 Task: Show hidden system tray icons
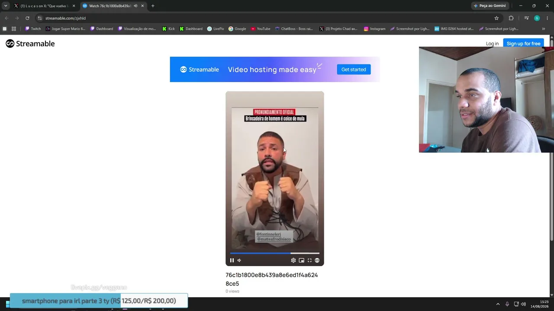pos(498,304)
